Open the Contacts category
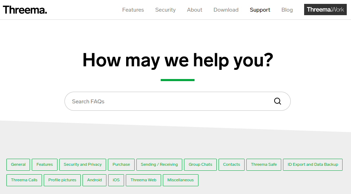351x194 pixels. 232,165
